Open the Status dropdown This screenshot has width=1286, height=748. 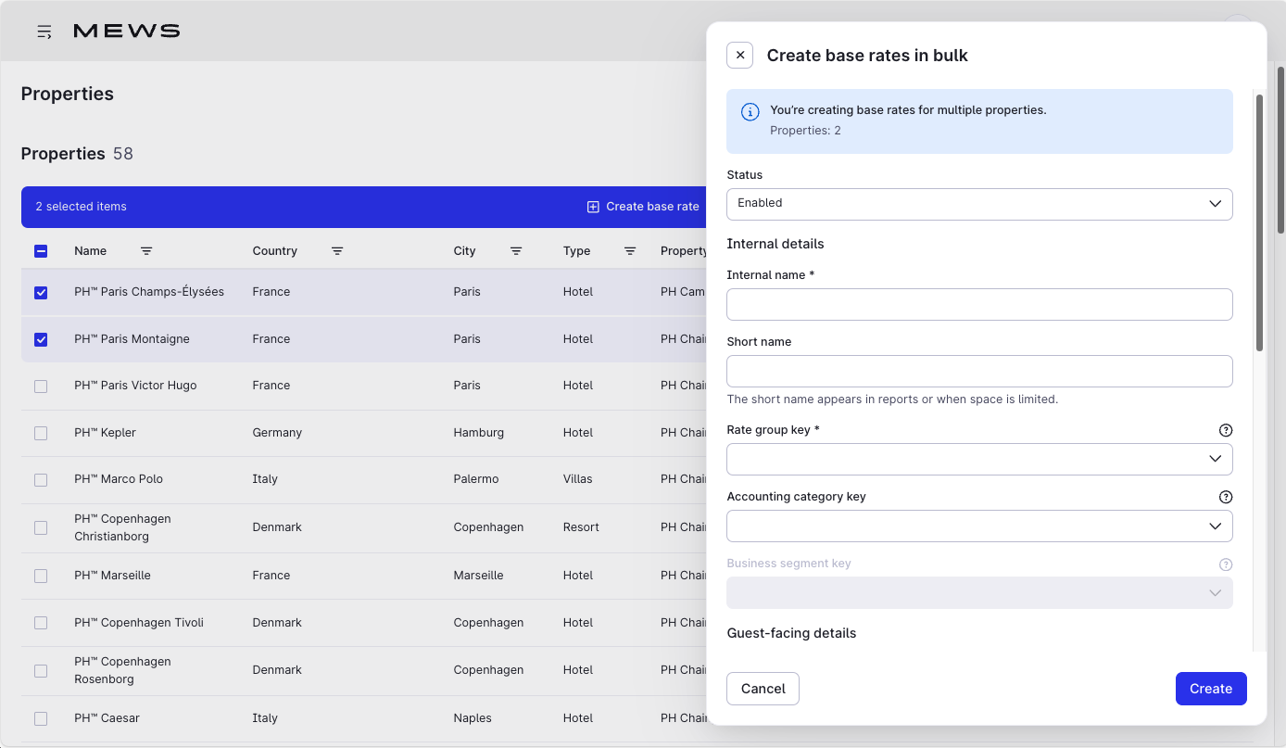[x=978, y=204]
